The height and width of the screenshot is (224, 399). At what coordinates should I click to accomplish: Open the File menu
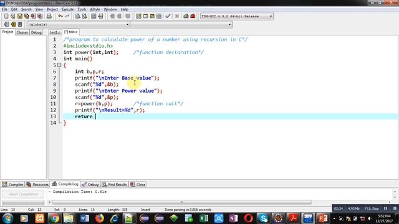coord(4,9)
